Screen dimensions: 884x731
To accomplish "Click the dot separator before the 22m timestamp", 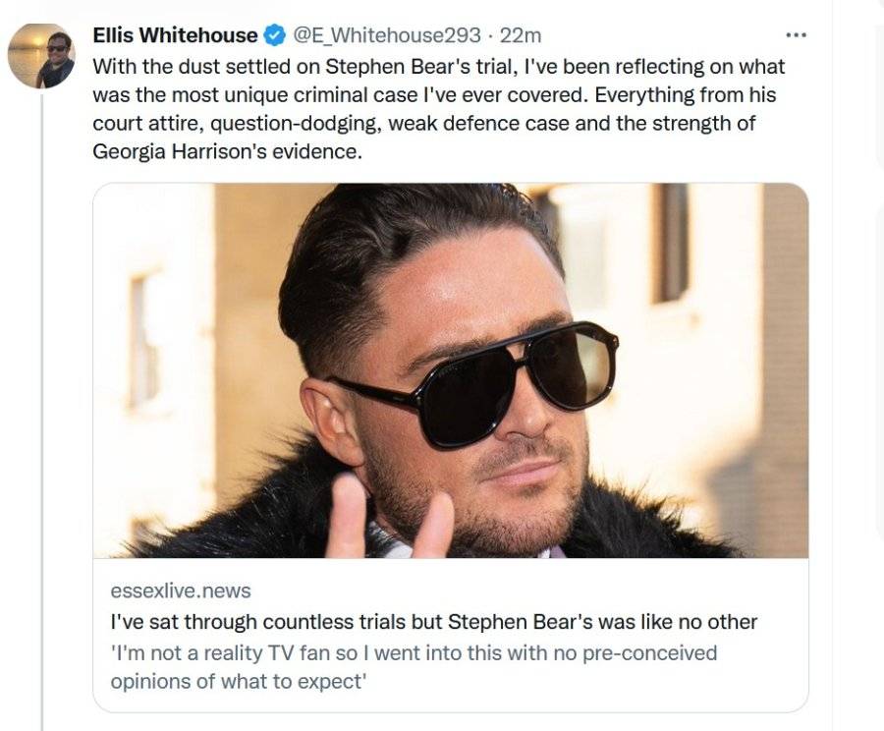I will pyautogui.click(x=490, y=35).
